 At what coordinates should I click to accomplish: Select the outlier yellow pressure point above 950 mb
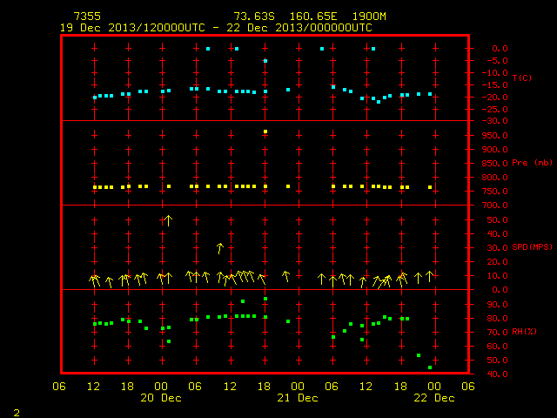click(265, 131)
